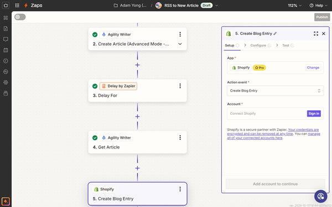Open the three-dot menu on step 2
332x207 pixels.
tap(180, 34)
